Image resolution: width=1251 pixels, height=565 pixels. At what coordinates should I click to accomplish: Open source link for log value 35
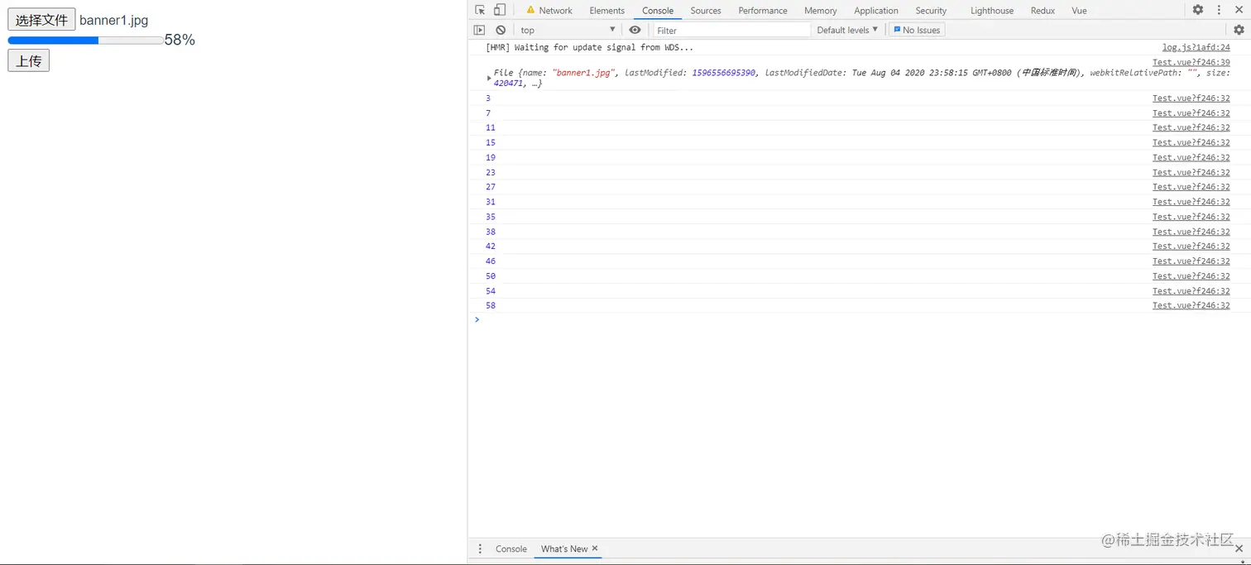click(1191, 217)
